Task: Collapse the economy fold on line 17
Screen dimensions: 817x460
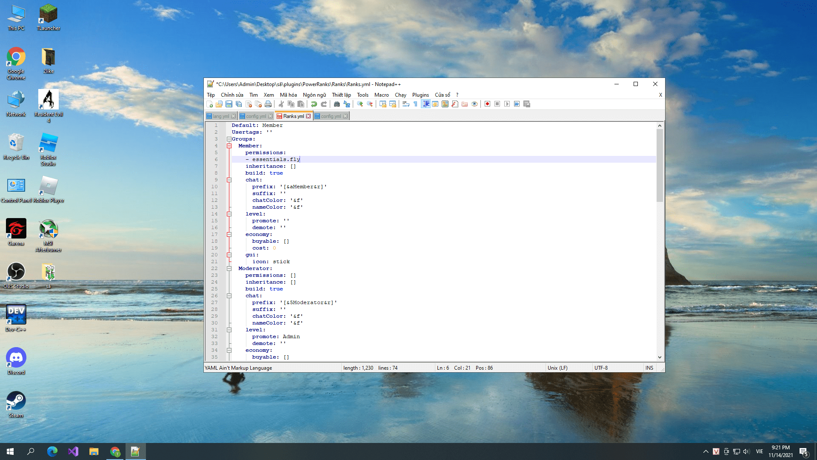Action: point(229,234)
